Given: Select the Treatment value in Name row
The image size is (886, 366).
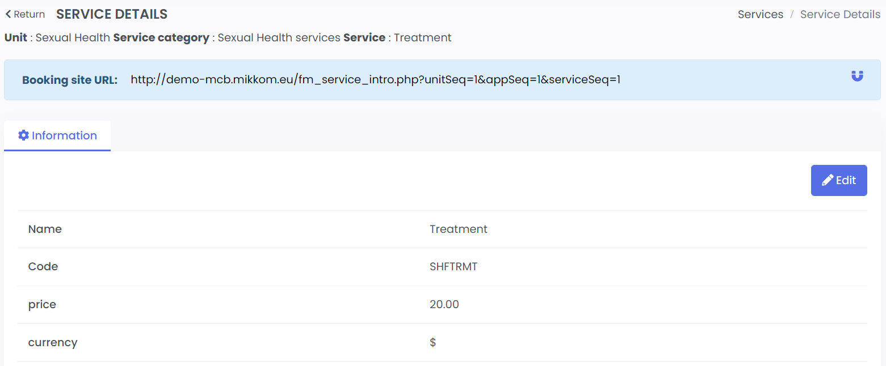Looking at the screenshot, I should pyautogui.click(x=458, y=229).
